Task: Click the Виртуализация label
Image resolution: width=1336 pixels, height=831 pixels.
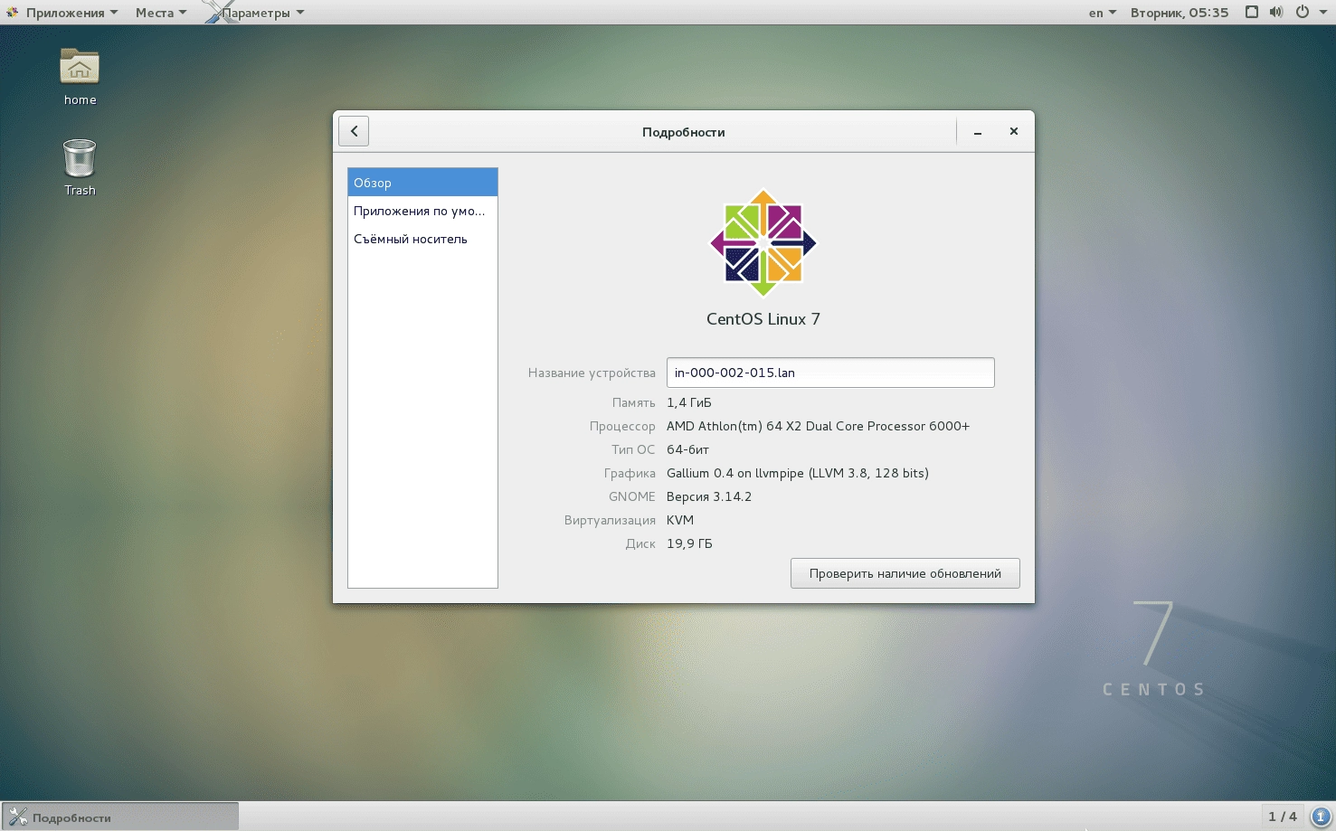Action: click(x=610, y=520)
